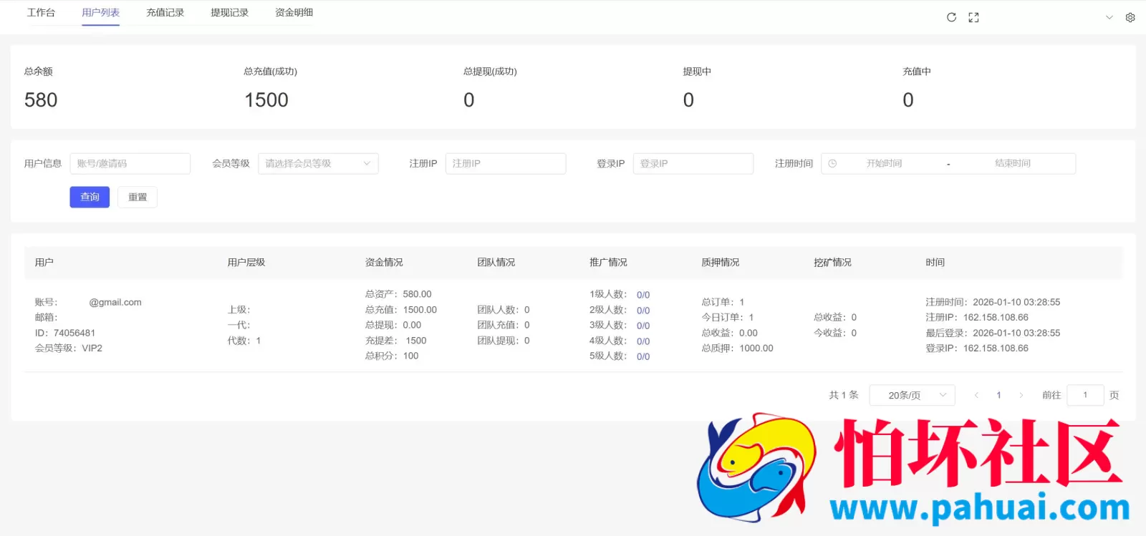The height and width of the screenshot is (536, 1146).
Task: Go to next page arrow
Action: tap(1021, 395)
